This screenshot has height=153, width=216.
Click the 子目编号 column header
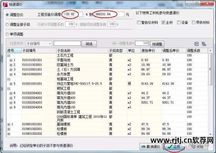39,51
